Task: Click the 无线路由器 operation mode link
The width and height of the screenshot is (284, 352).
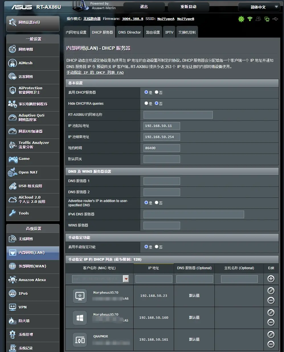Action: (92, 19)
